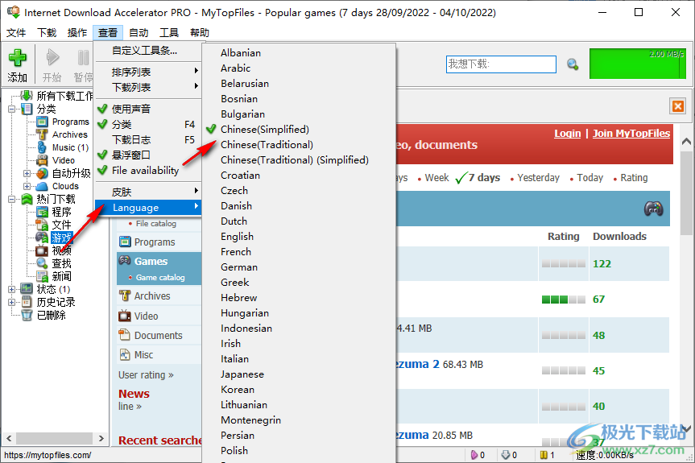The width and height of the screenshot is (695, 463).
Task: Select the Clouds tree item
Action: click(x=65, y=186)
